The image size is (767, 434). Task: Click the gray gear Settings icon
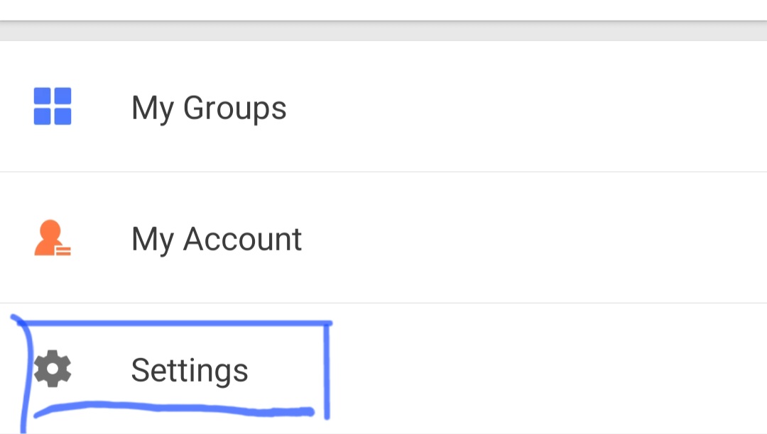click(53, 369)
